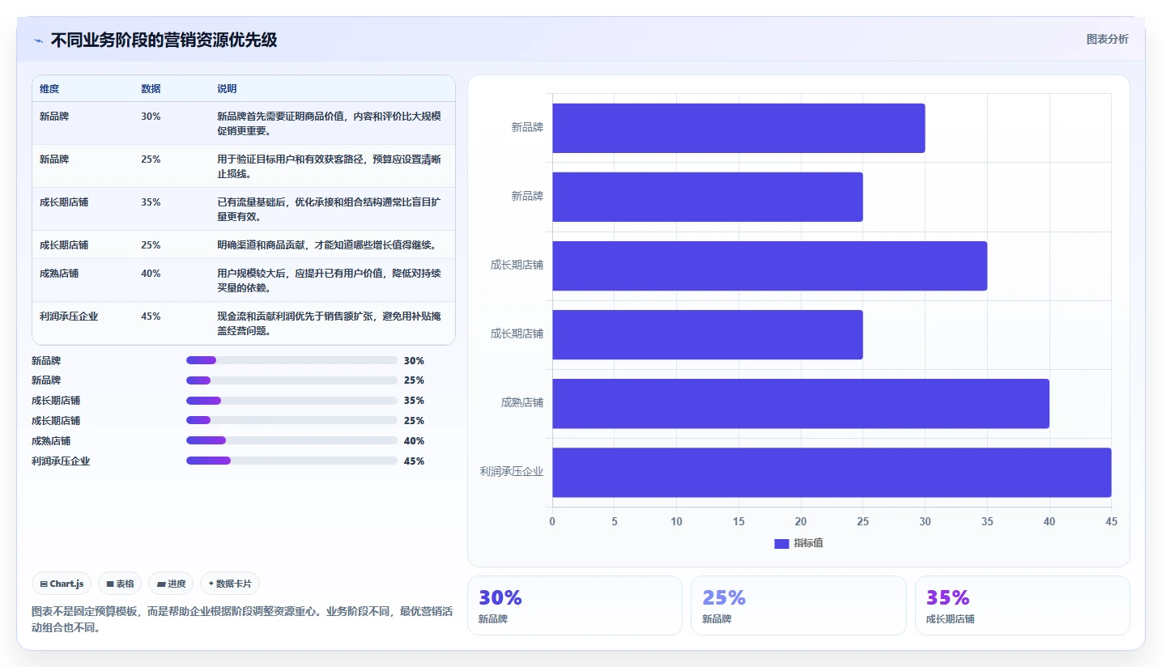Click the 45% cell in the 利润承压企业 table row

pos(151,317)
